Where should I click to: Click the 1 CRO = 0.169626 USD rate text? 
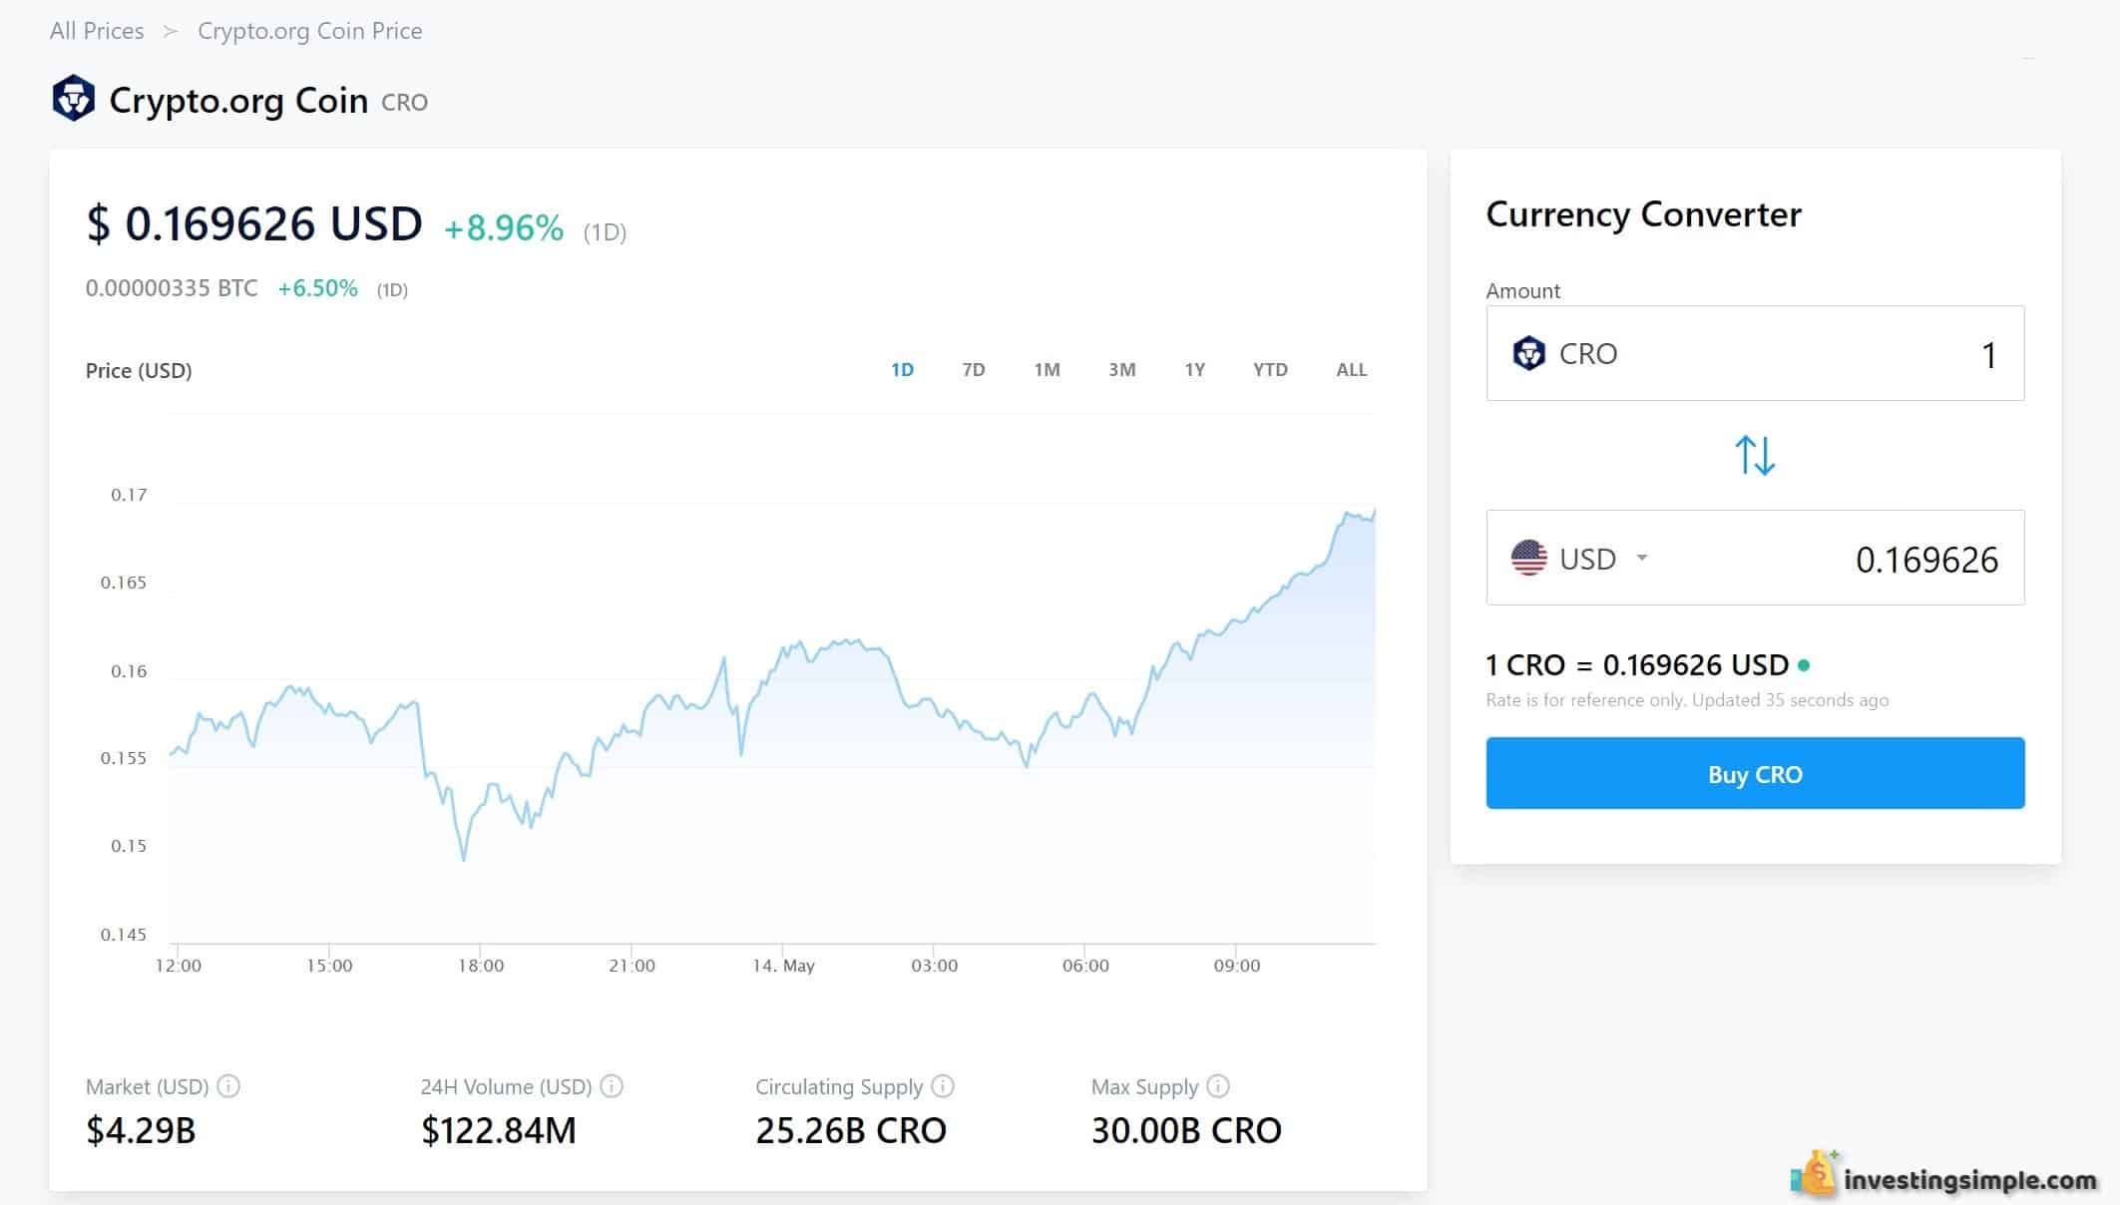(x=1637, y=664)
